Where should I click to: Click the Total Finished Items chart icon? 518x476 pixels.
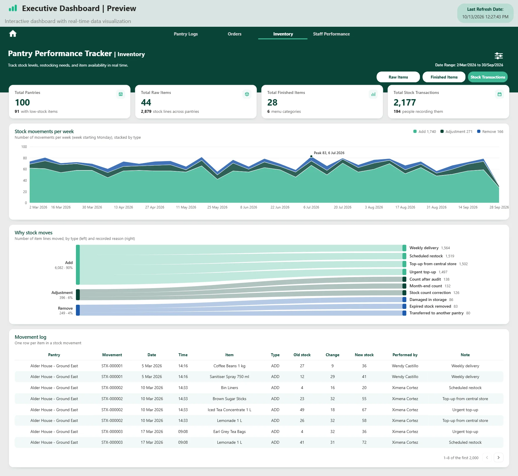coord(373,94)
